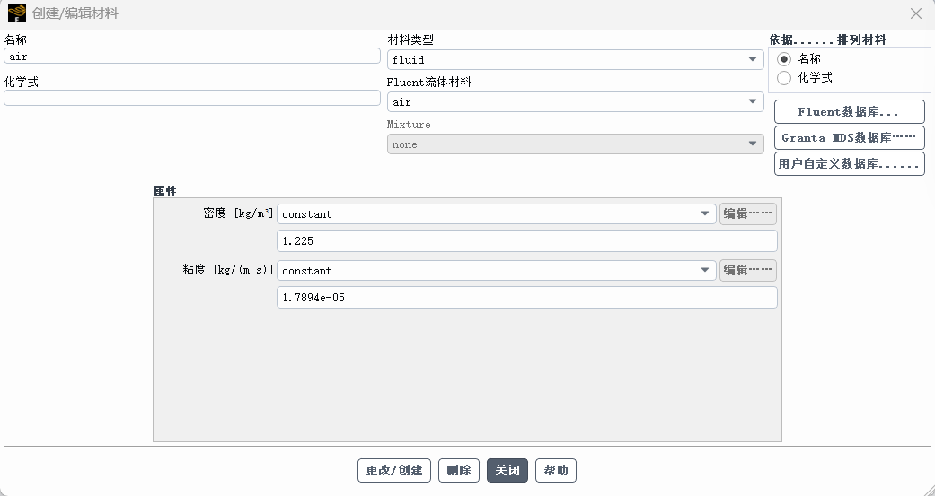Click the 材料类型 label
The height and width of the screenshot is (496, 935).
point(410,39)
